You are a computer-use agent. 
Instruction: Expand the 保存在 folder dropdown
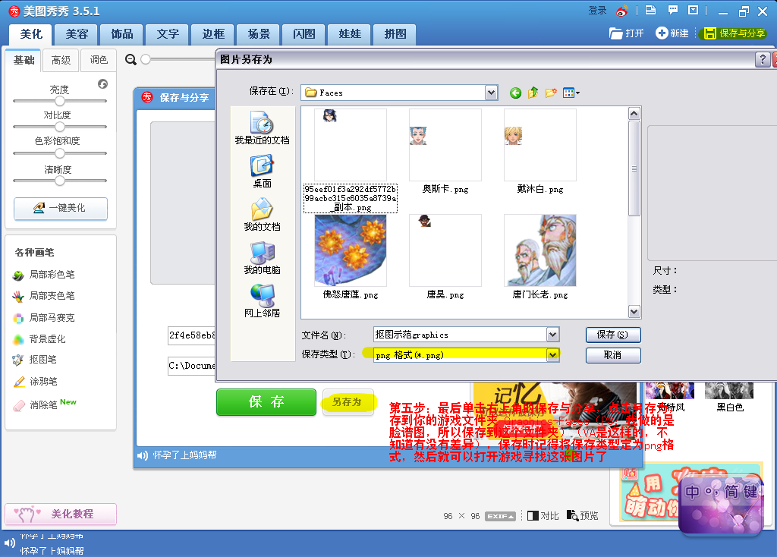pyautogui.click(x=491, y=92)
